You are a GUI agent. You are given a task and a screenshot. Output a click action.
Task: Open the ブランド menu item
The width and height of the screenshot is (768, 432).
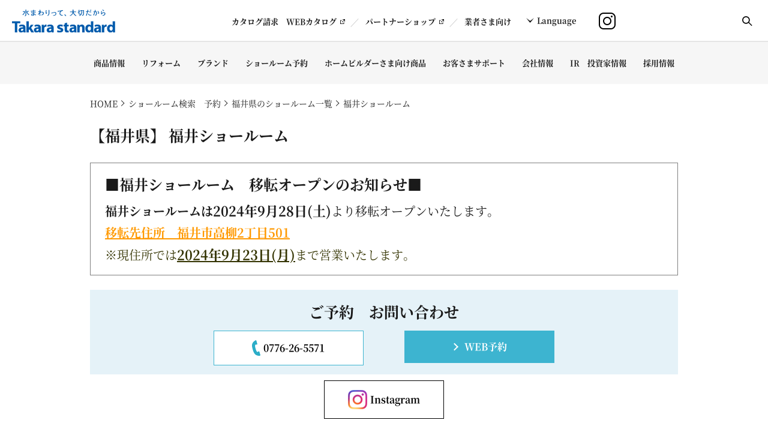[213, 63]
